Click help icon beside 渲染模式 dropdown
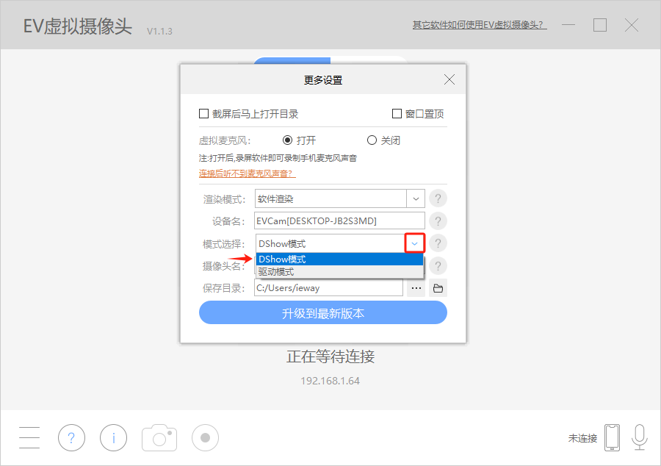Screen dimensions: 661x466 click(438, 198)
